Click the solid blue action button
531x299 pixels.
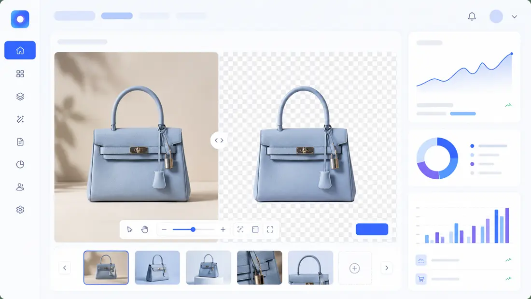(372, 229)
